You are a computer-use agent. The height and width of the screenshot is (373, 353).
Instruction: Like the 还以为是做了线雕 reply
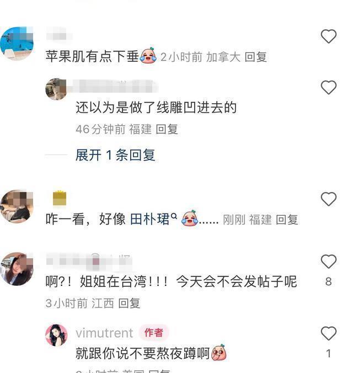click(329, 87)
